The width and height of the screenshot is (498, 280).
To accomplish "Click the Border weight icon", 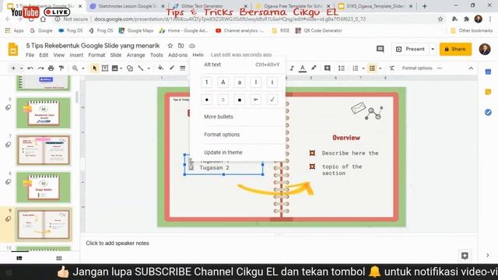I will pos(183,68).
